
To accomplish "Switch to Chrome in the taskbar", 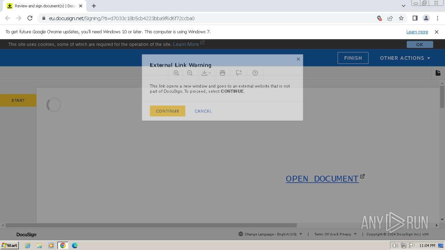I will (x=63, y=245).
